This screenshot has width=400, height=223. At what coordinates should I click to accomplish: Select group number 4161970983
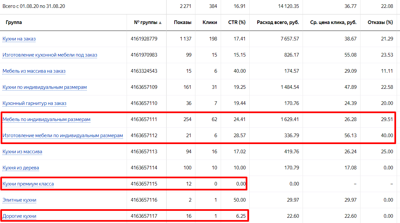click(144, 55)
